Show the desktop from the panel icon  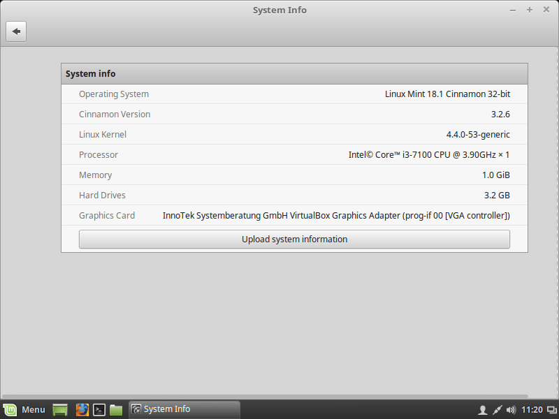tap(60, 410)
